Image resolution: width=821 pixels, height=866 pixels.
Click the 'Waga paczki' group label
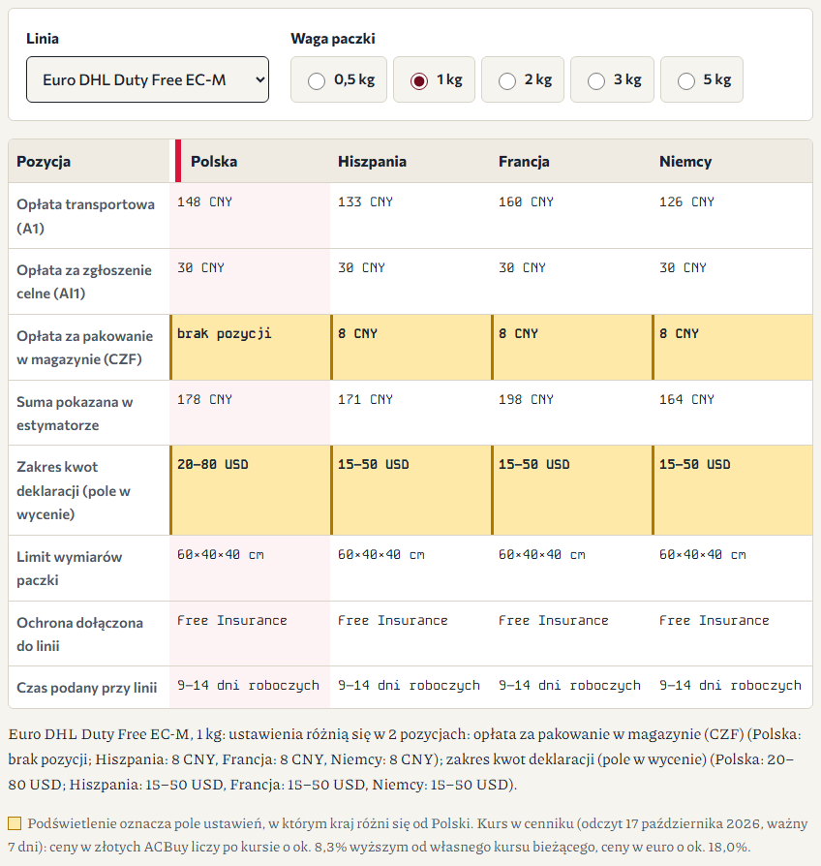(333, 39)
